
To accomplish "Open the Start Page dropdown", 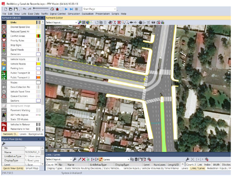I will [x=115, y=9].
